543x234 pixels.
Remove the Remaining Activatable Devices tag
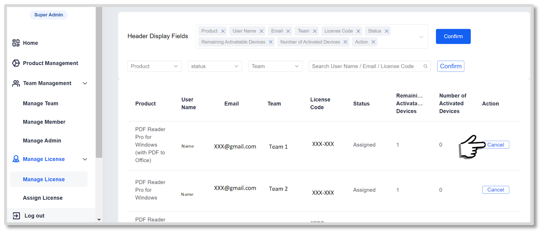270,42
